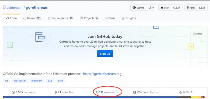
Task: Select the ethereum topic tag
Action: coord(36,81)
